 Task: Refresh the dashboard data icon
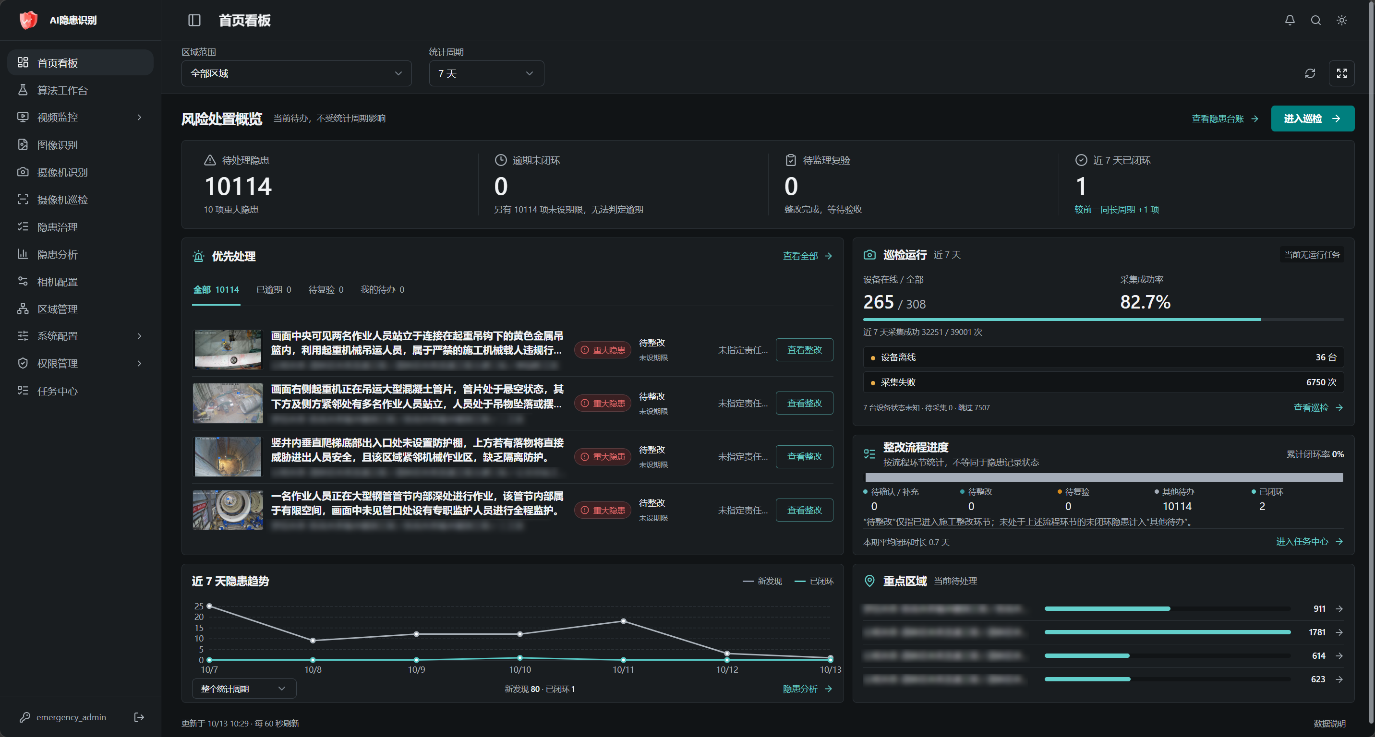(1310, 73)
